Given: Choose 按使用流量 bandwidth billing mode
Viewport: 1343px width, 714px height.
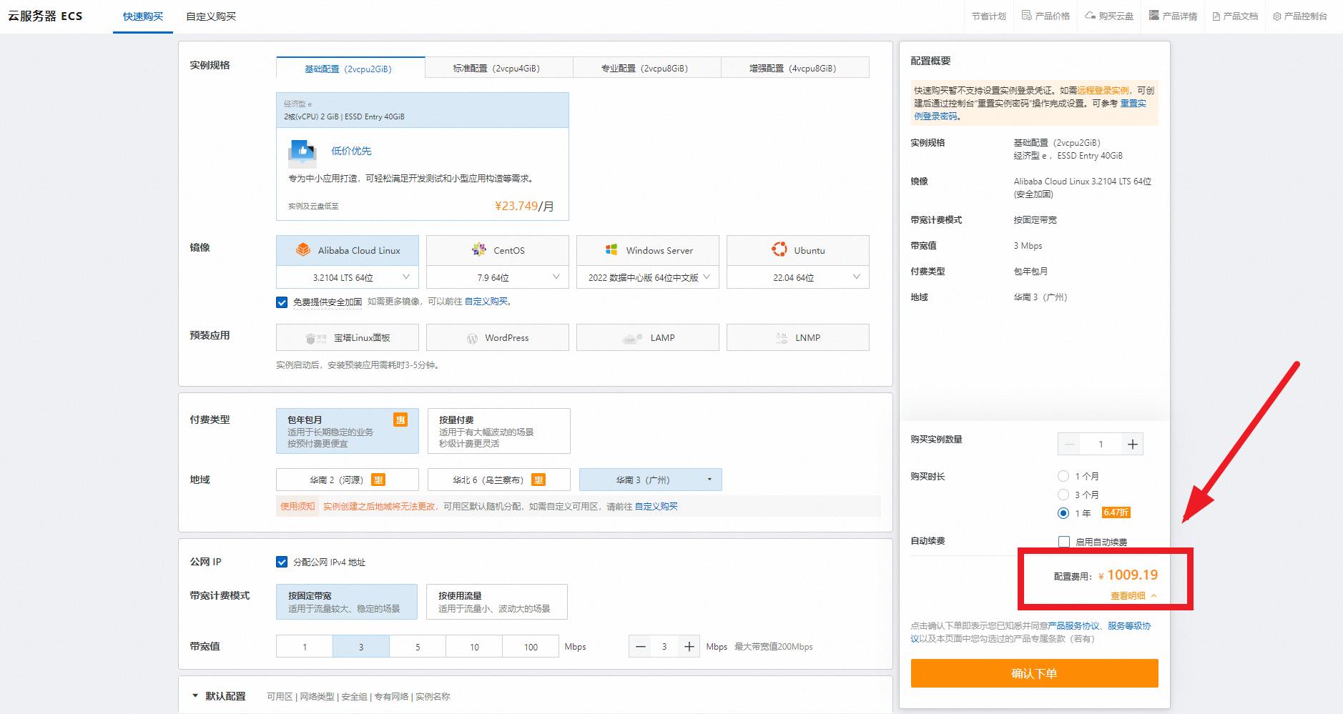Looking at the screenshot, I should pos(497,602).
